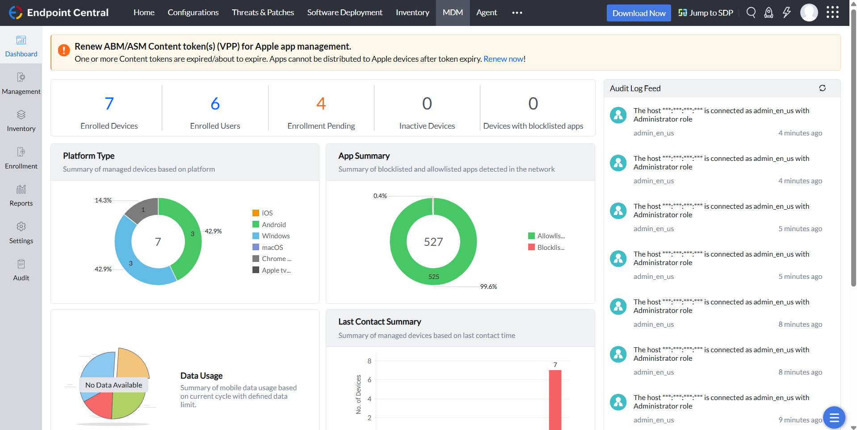This screenshot has height=430, width=857.
Task: Open the blue floating menu button
Action: coord(834,417)
